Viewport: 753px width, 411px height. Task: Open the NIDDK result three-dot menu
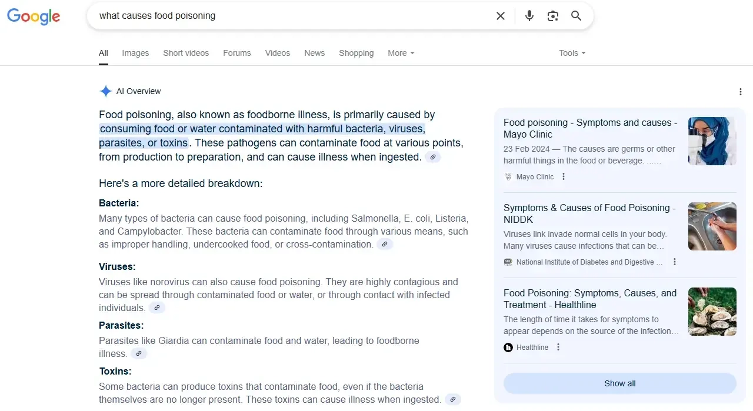coord(675,262)
